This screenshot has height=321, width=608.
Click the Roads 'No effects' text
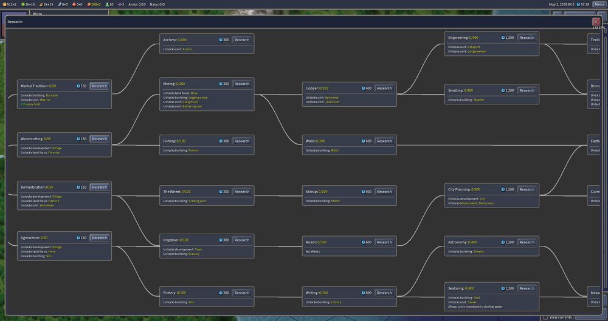pos(313,251)
